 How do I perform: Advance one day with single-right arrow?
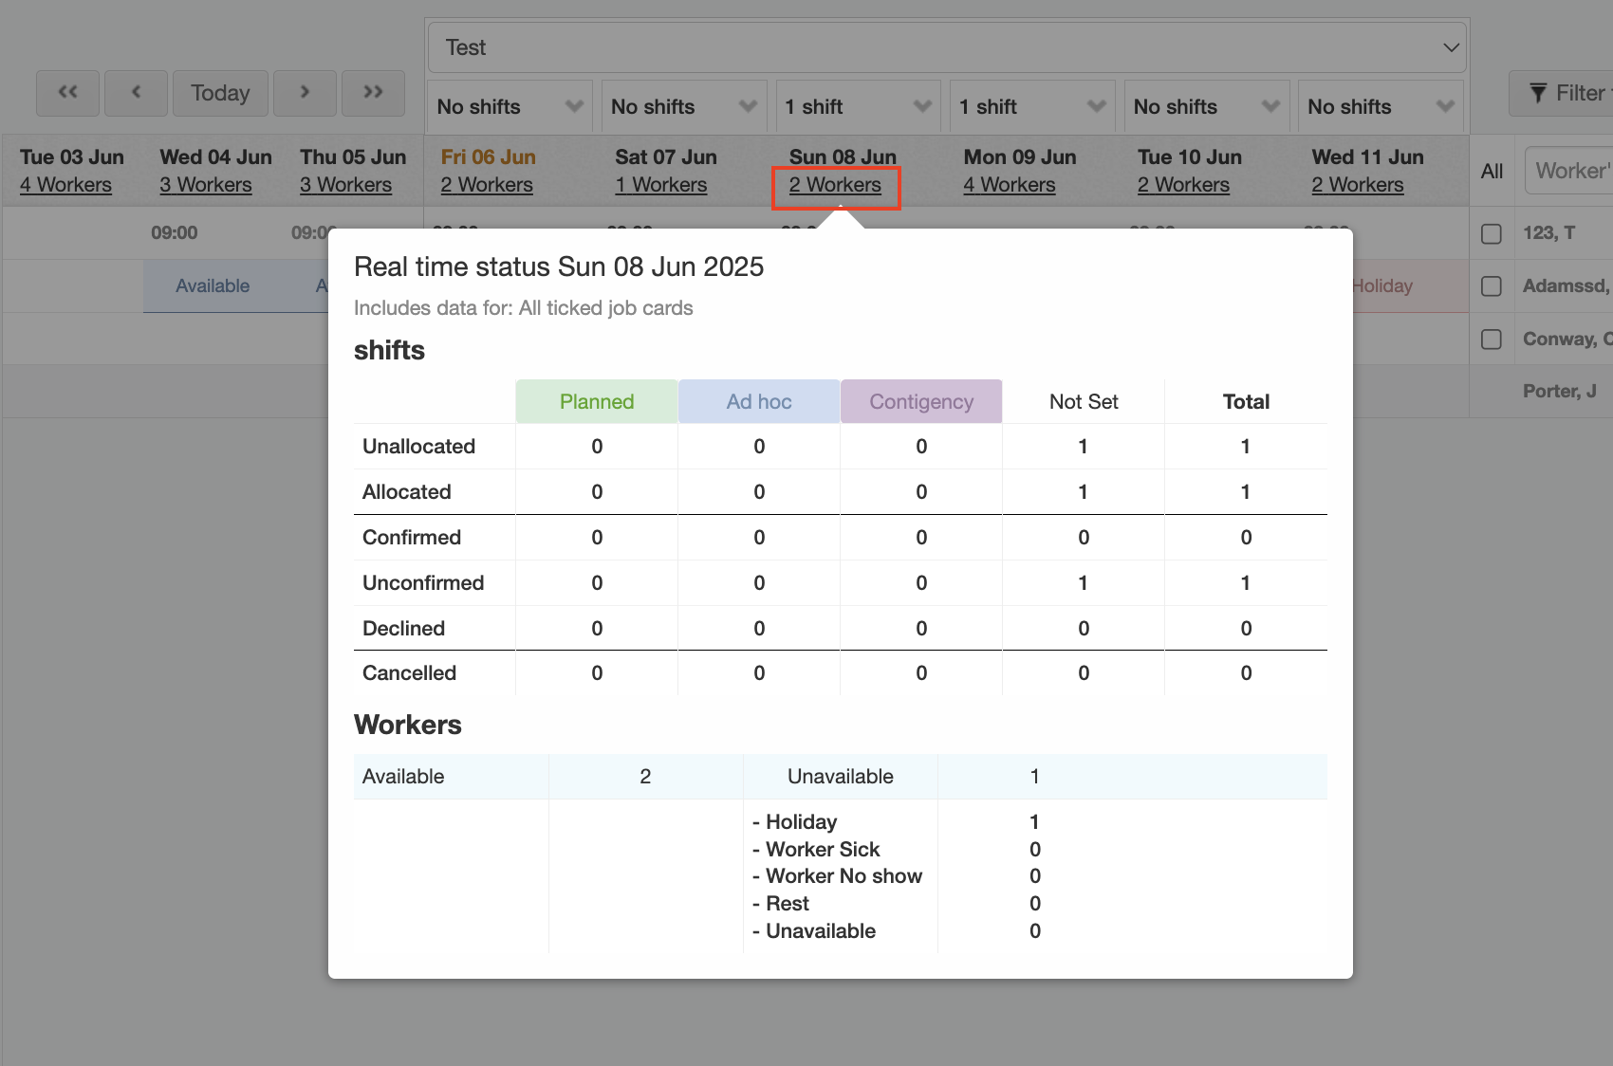(x=305, y=93)
